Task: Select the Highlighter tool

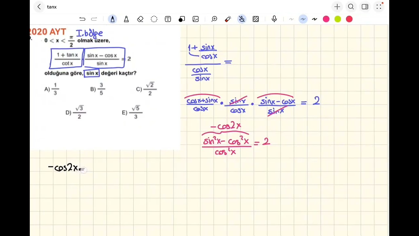Action: pyautogui.click(x=126, y=19)
